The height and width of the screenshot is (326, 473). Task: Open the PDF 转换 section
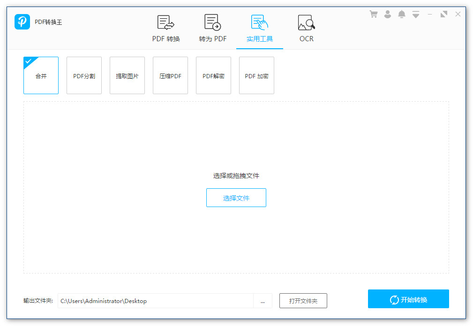click(x=166, y=29)
